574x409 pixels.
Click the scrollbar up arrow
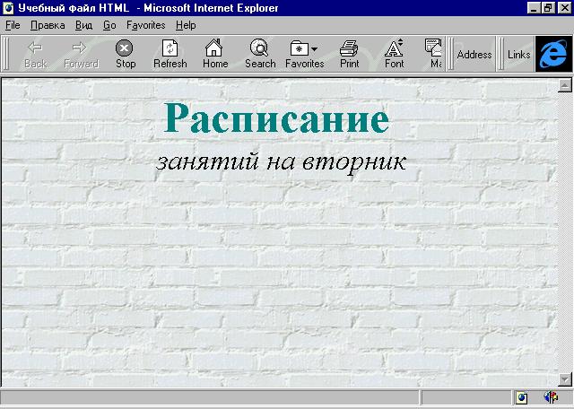[564, 85]
